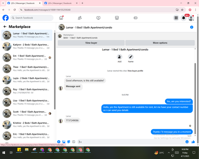Go back using the Marketplace back arrow
199x159 pixels.
[x=5, y=27]
